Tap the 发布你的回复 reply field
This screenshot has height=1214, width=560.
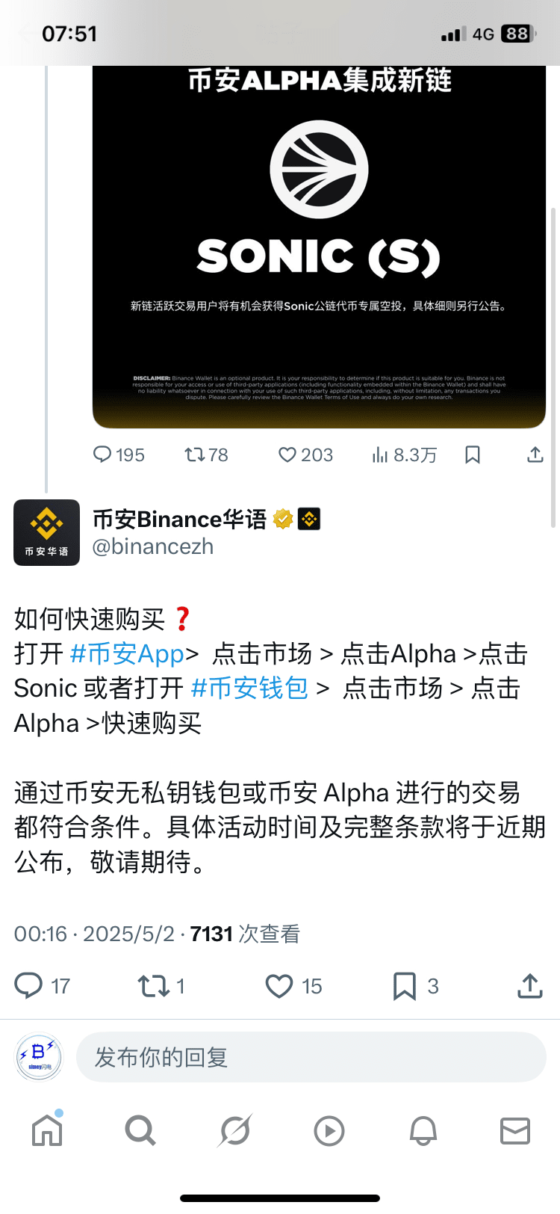point(311,1057)
